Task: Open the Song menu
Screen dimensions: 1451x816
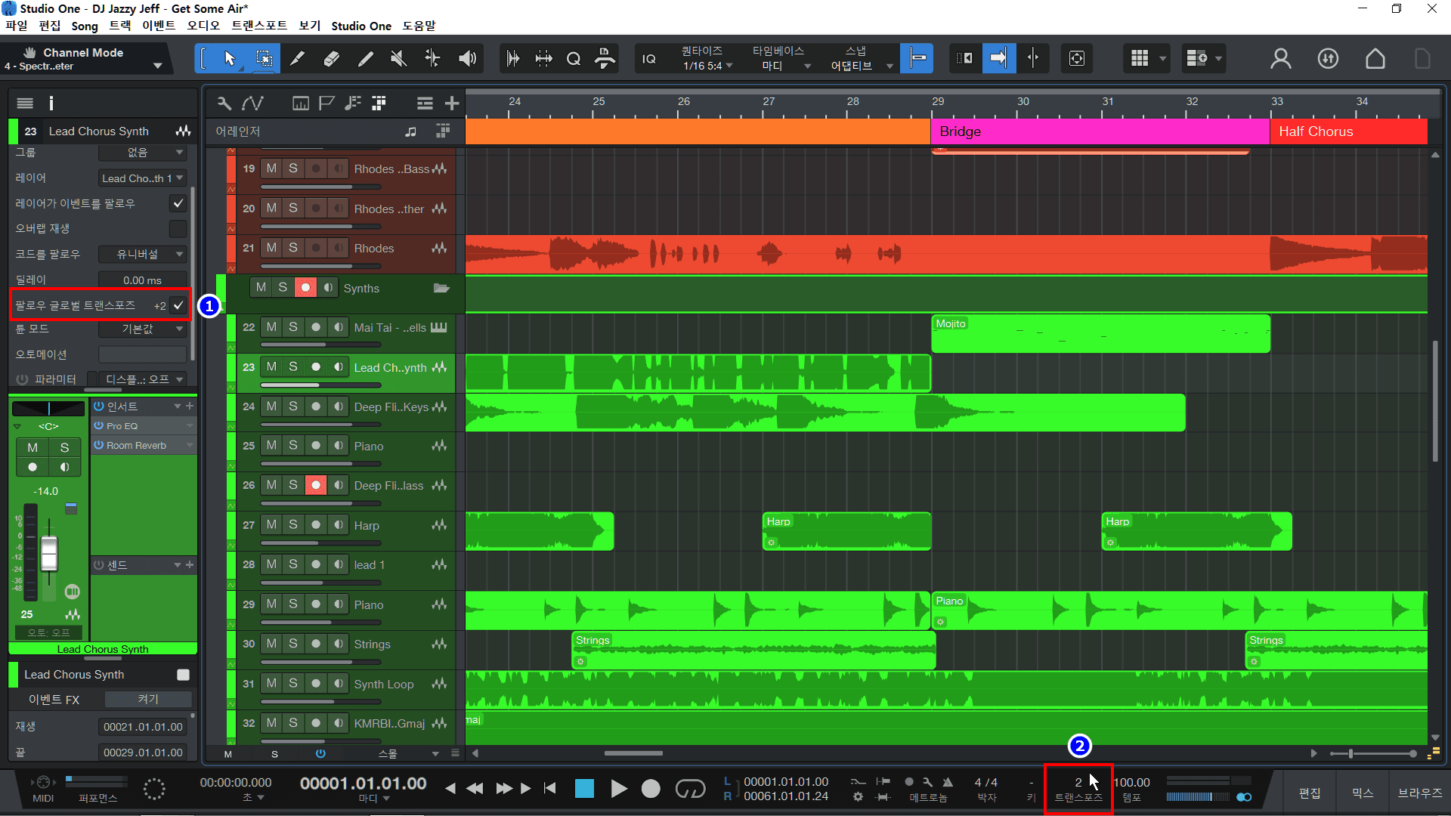Action: pos(85,26)
